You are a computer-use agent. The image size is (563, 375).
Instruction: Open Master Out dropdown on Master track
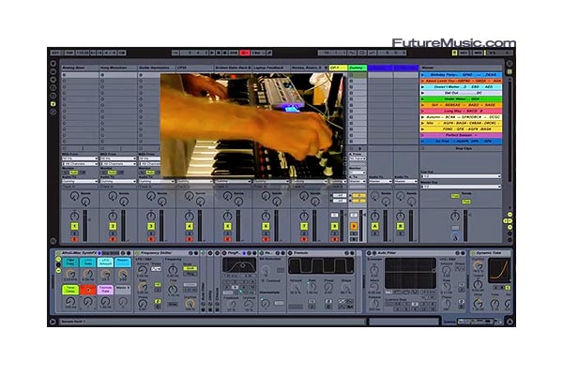tap(461, 187)
